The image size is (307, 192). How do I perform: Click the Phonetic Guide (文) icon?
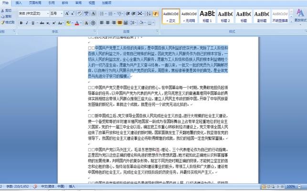86,13
